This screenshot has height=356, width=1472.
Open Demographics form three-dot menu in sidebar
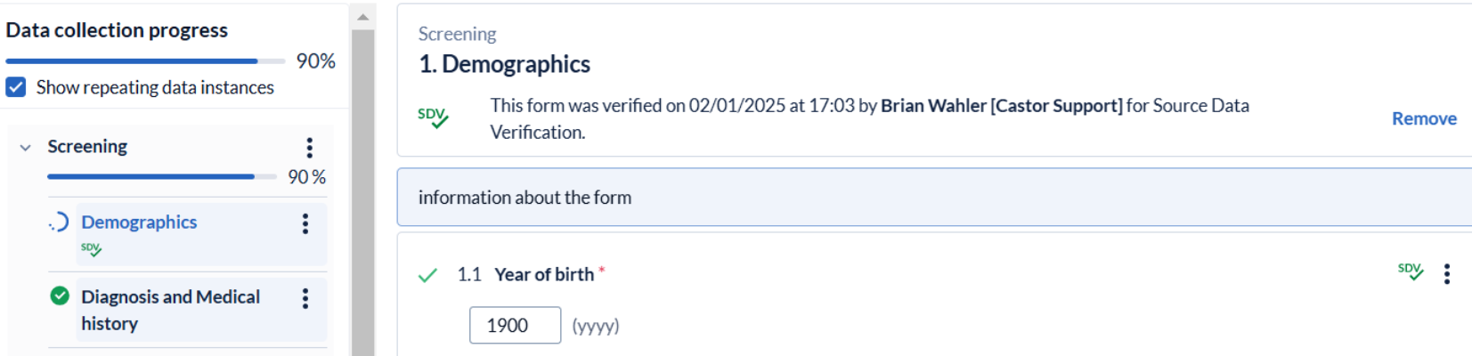pos(305,223)
